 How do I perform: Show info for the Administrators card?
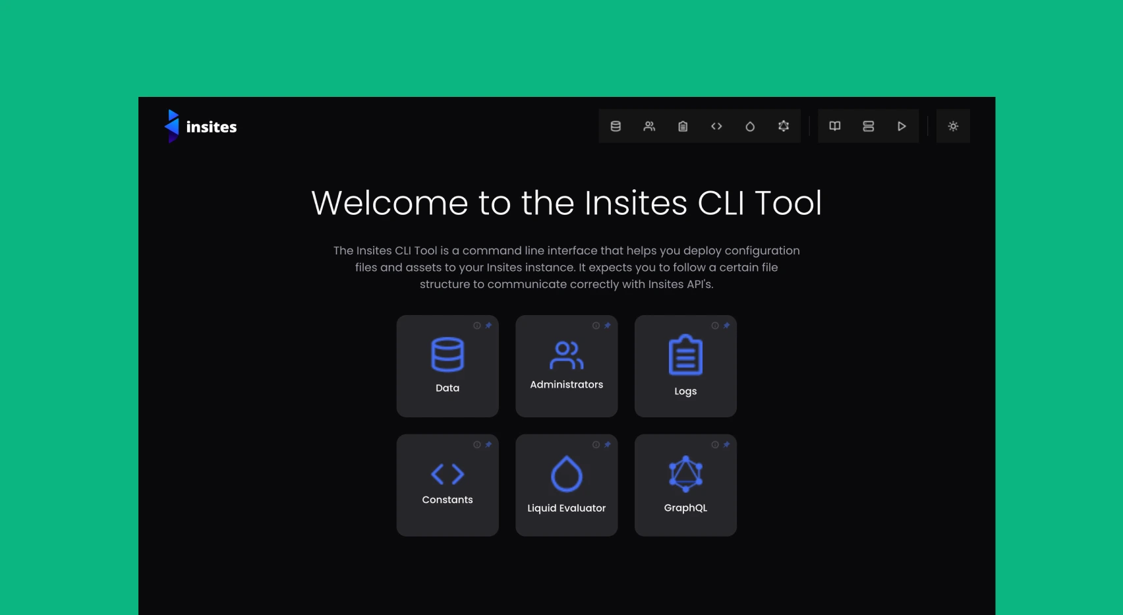(596, 326)
